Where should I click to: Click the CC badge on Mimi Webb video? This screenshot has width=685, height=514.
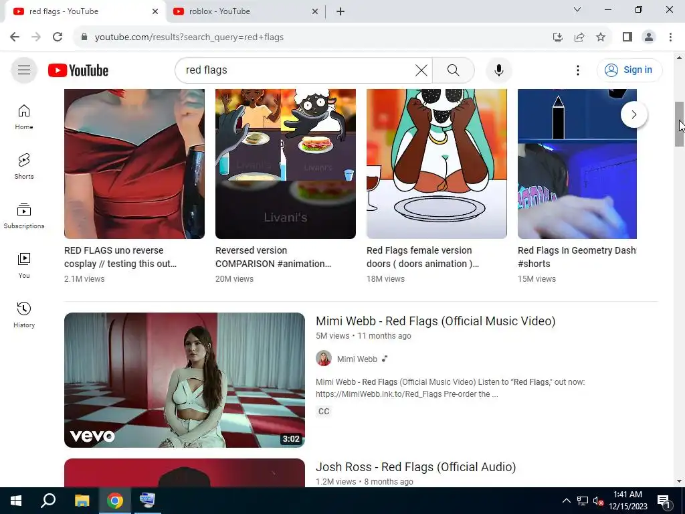click(324, 412)
